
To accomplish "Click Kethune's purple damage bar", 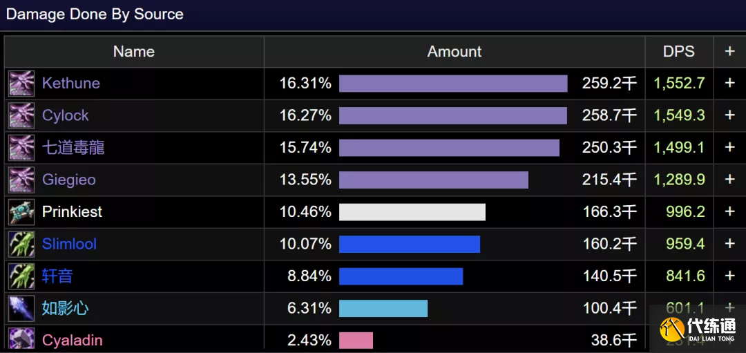I will [x=453, y=84].
